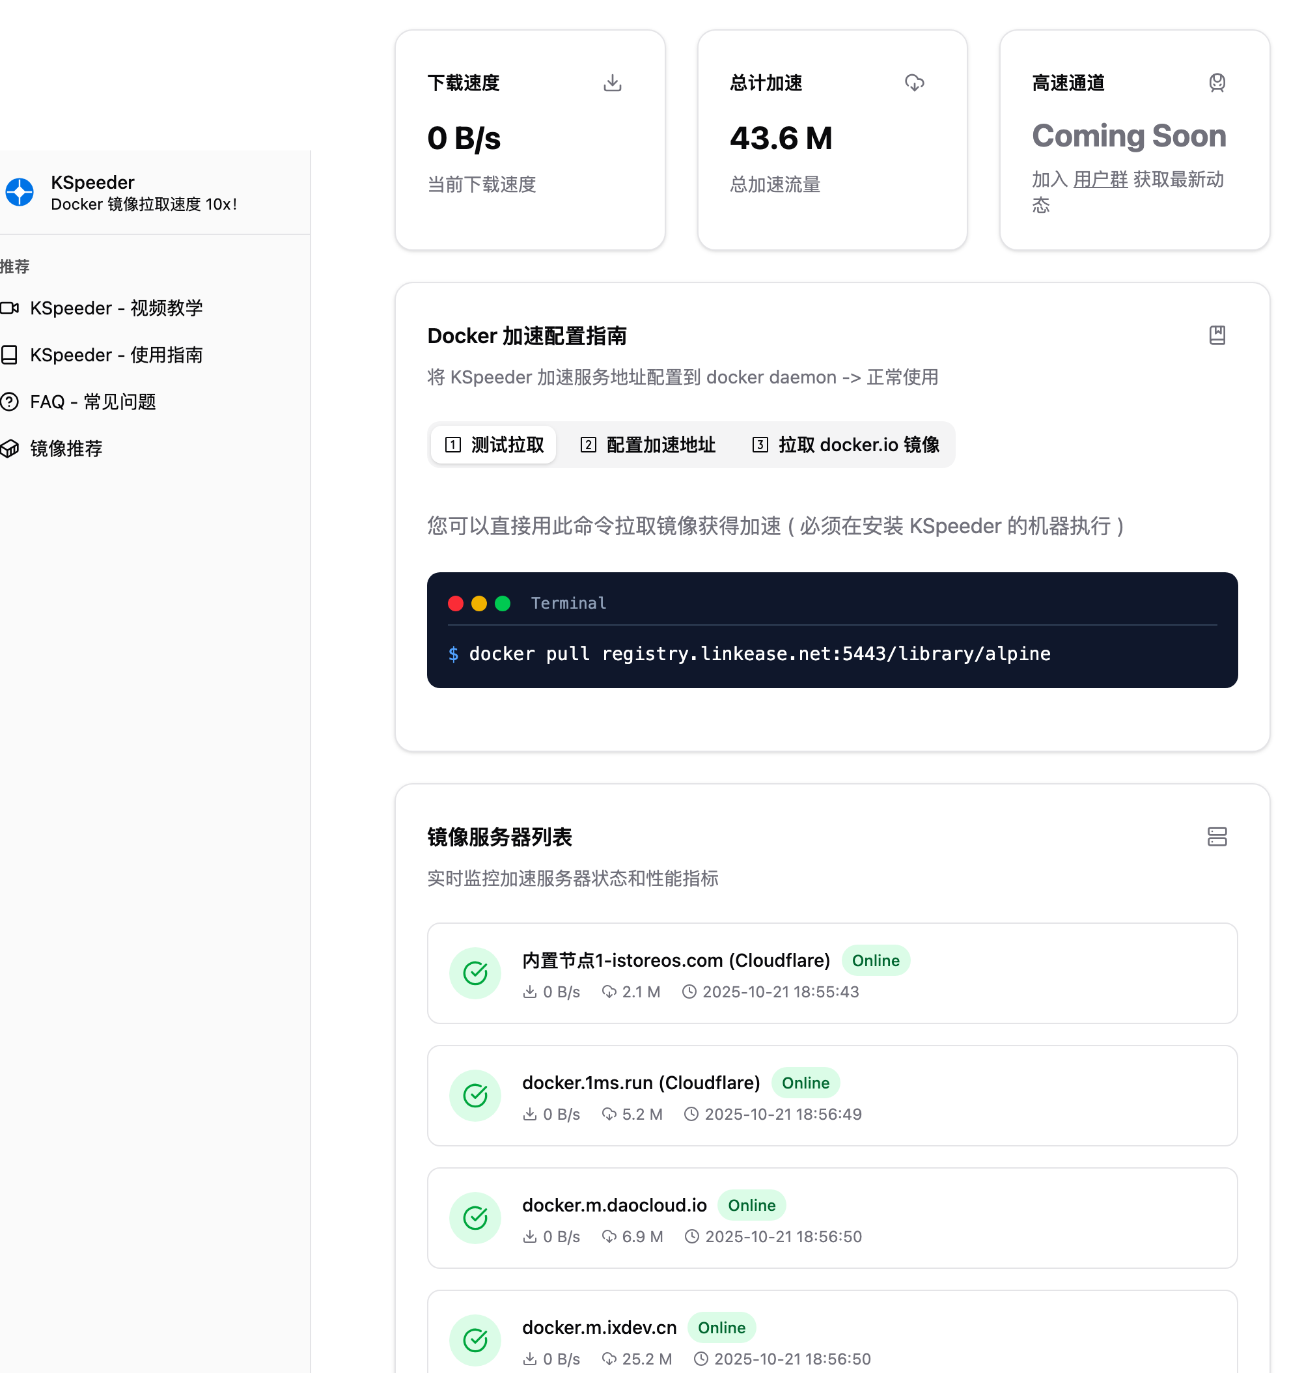1304x1373 pixels.
Task: Open the 用户群 link
Action: 1100,180
